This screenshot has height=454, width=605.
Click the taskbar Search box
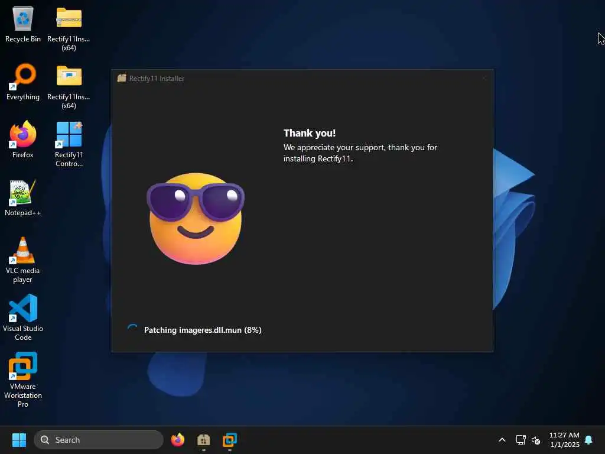pyautogui.click(x=99, y=440)
